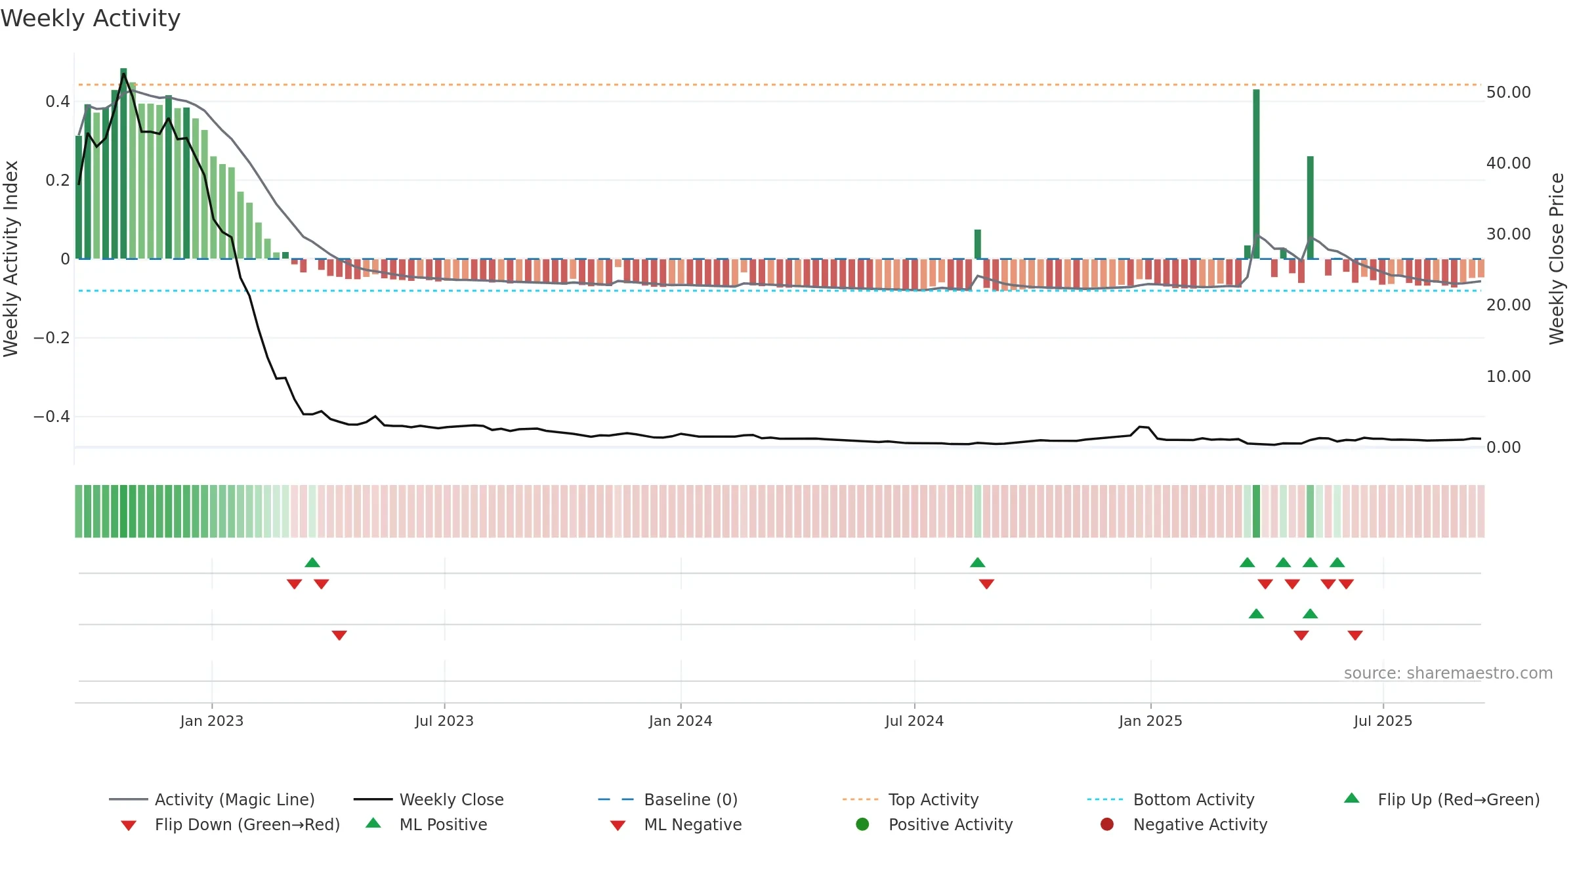
Task: Click the green Flip Up legend triangle
Action: click(1352, 798)
